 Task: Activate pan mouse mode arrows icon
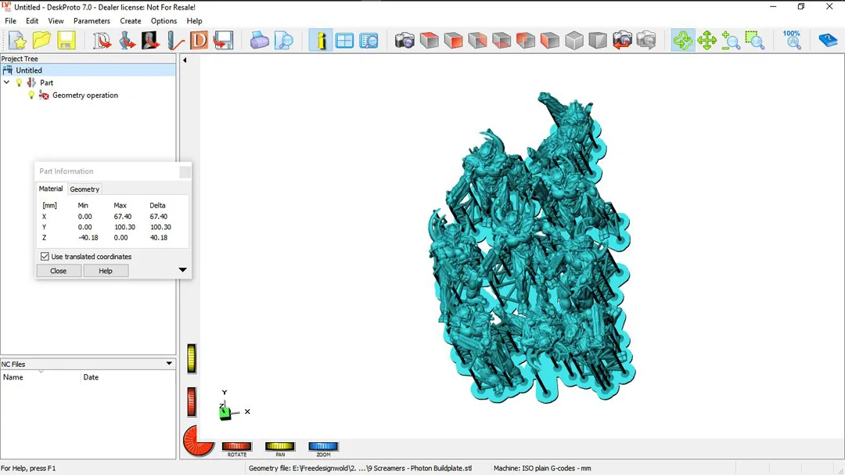[707, 41]
